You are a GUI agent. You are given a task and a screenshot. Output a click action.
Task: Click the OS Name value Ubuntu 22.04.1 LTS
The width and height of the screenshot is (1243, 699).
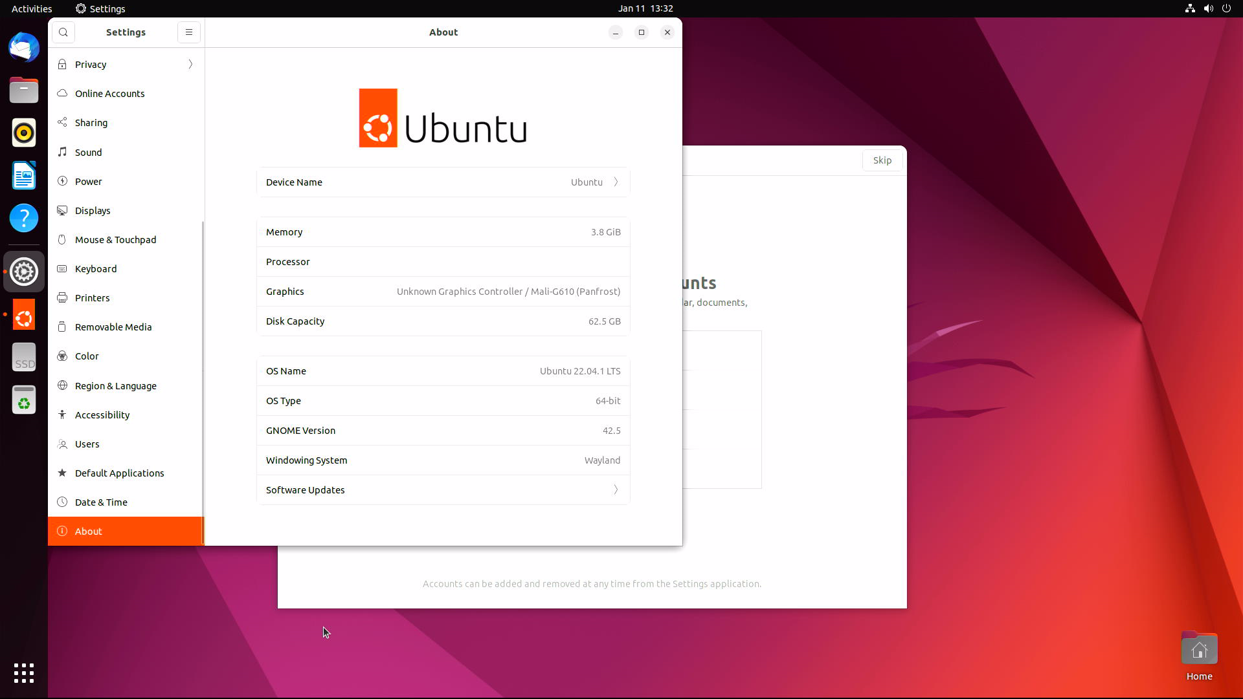click(580, 371)
